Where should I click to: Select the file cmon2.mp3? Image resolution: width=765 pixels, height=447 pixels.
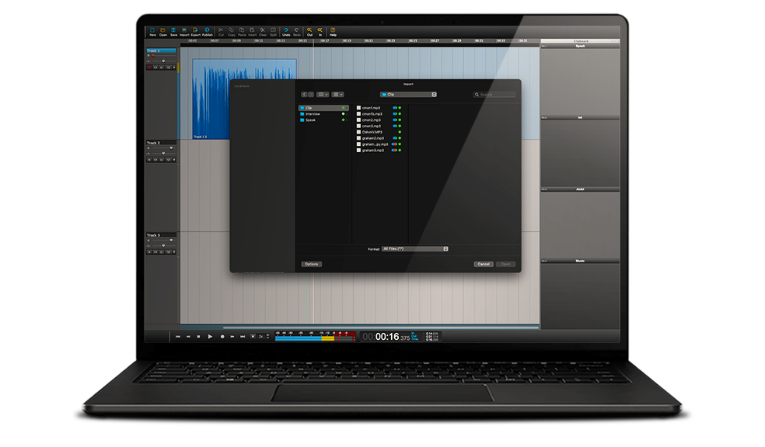(x=379, y=120)
